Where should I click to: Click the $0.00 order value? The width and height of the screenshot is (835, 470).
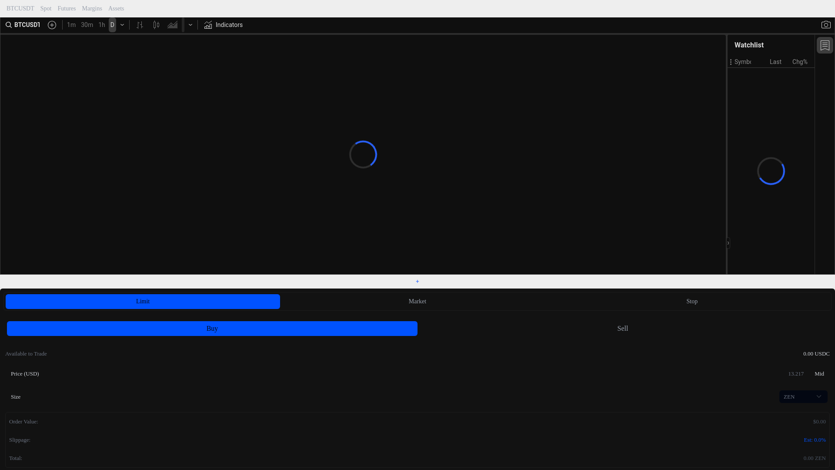819,422
